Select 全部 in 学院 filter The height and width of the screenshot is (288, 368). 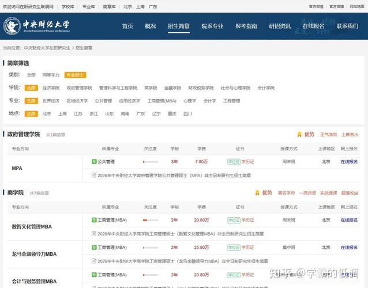coord(31,88)
